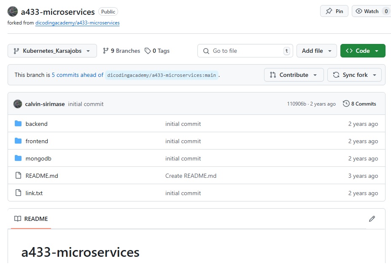Click the file icon for README.md
The image size is (391, 272).
[x=18, y=175]
